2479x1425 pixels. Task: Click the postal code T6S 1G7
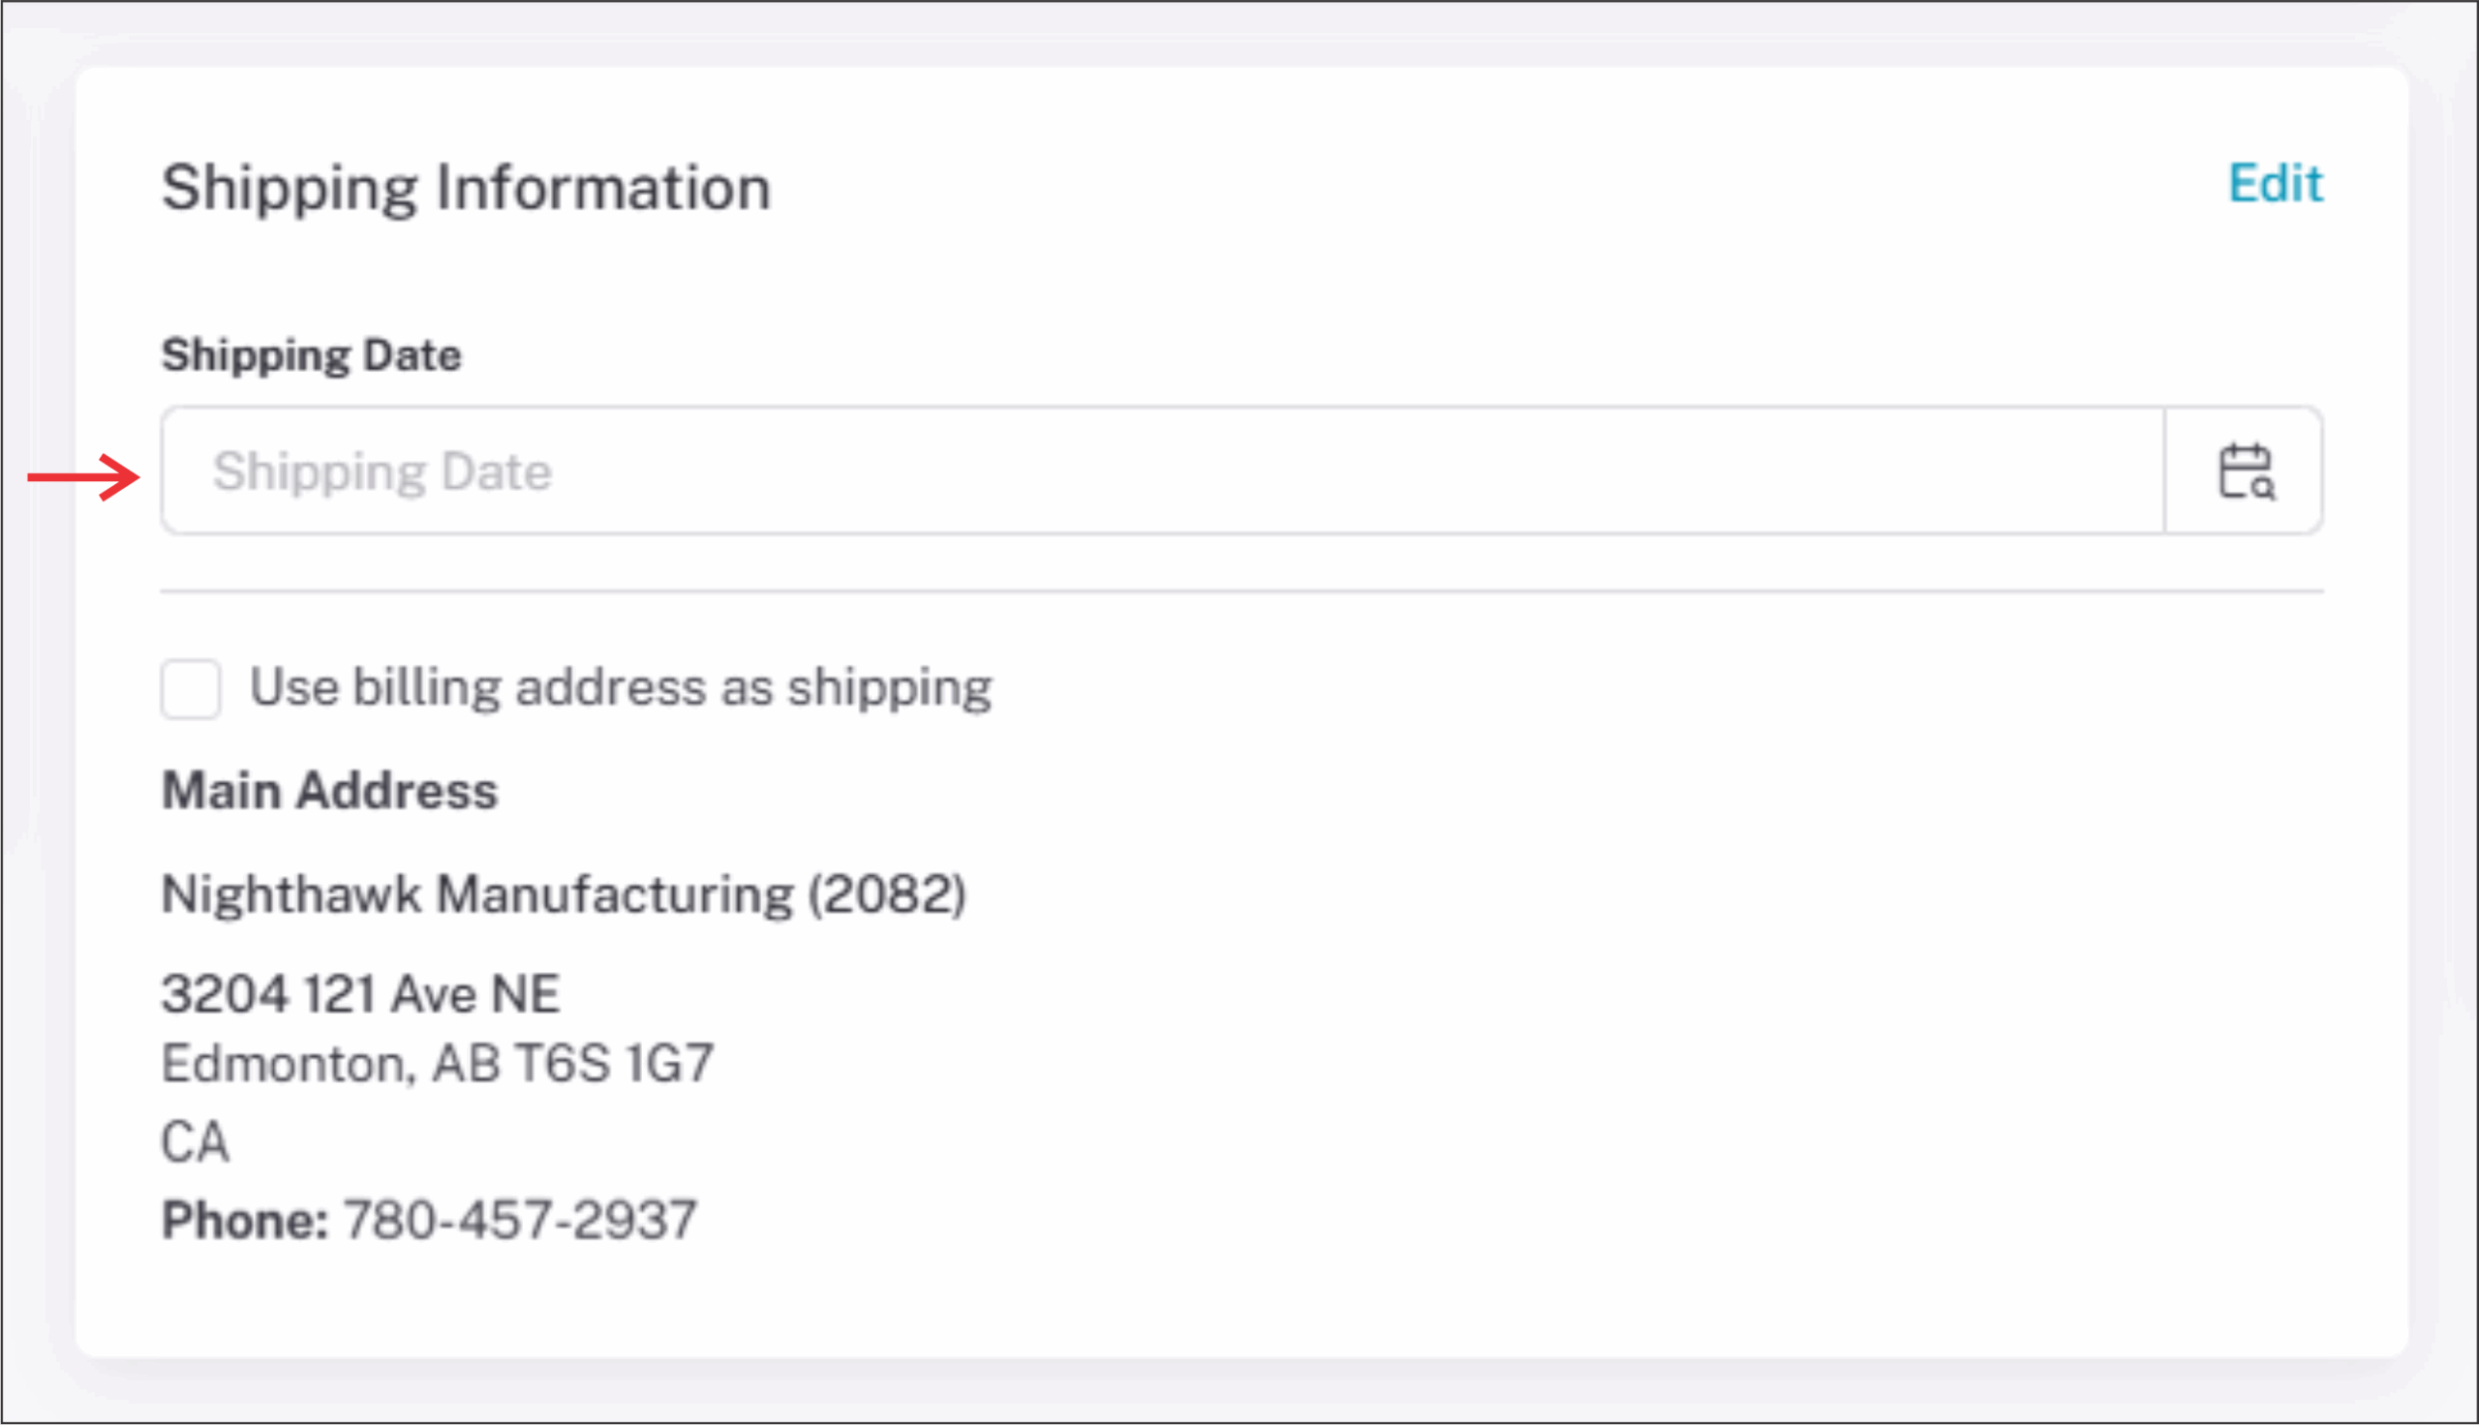615,1063
